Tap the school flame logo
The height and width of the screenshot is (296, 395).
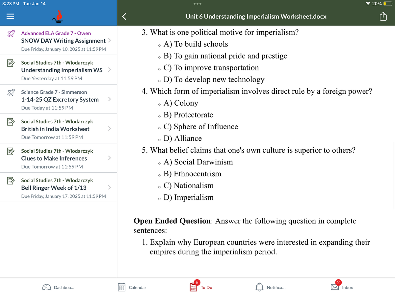coord(59,16)
